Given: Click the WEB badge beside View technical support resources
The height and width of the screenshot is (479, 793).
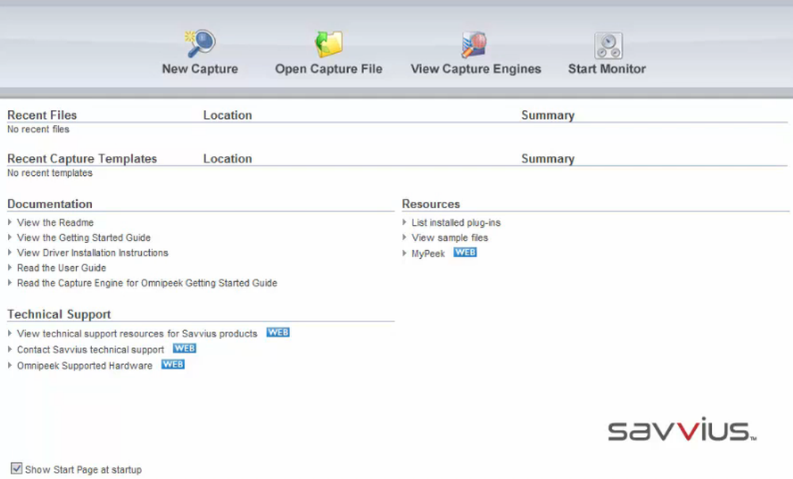Looking at the screenshot, I should tap(278, 333).
